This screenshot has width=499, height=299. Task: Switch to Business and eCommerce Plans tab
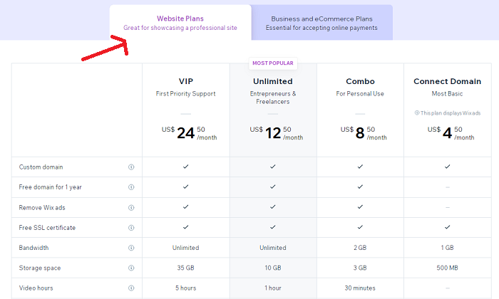click(321, 23)
